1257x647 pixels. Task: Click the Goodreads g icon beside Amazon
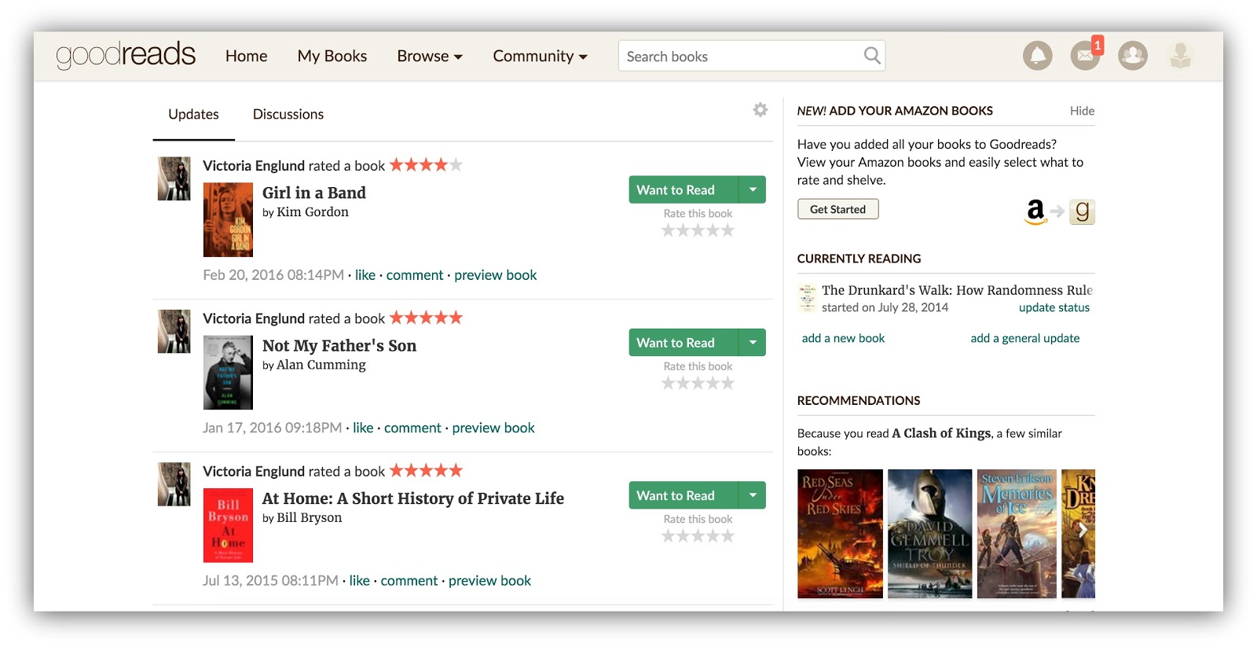point(1082,211)
